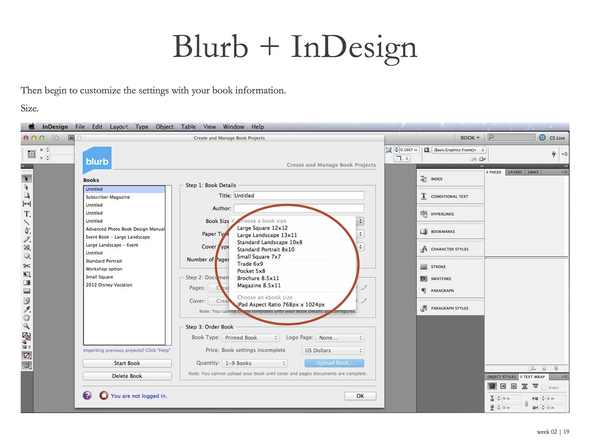Switch to the Object Styles tab

click(x=502, y=377)
